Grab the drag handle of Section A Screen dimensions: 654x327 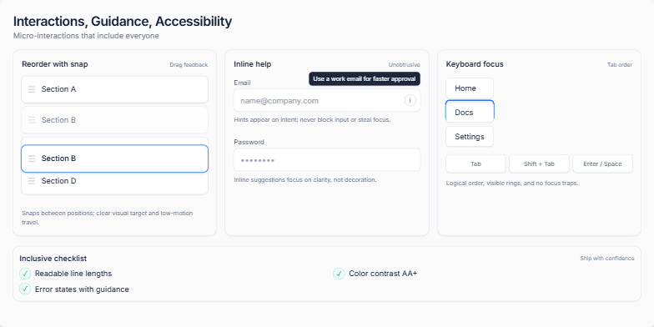[32, 89]
